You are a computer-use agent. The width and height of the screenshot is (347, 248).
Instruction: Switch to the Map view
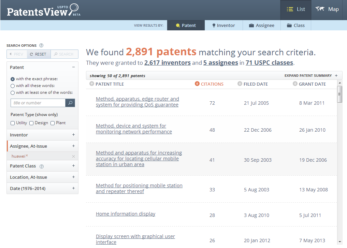[x=327, y=10]
